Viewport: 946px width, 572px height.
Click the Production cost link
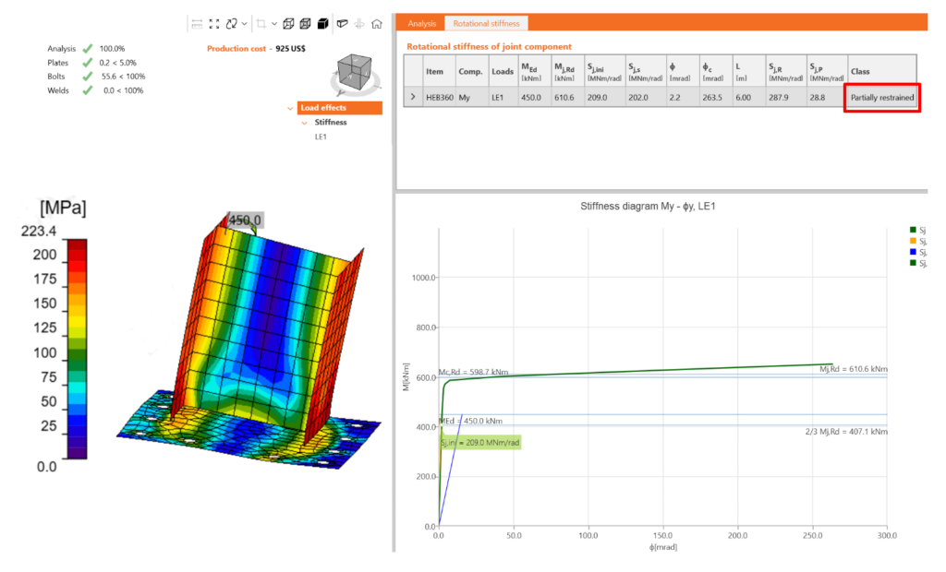click(237, 48)
